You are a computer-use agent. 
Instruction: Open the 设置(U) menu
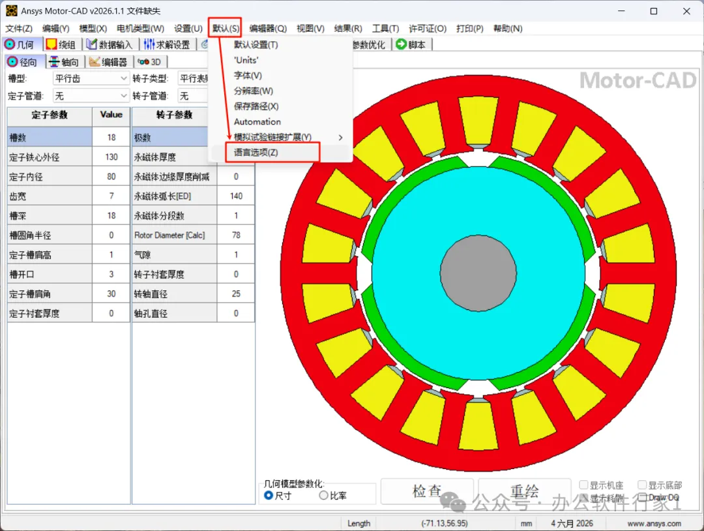188,28
